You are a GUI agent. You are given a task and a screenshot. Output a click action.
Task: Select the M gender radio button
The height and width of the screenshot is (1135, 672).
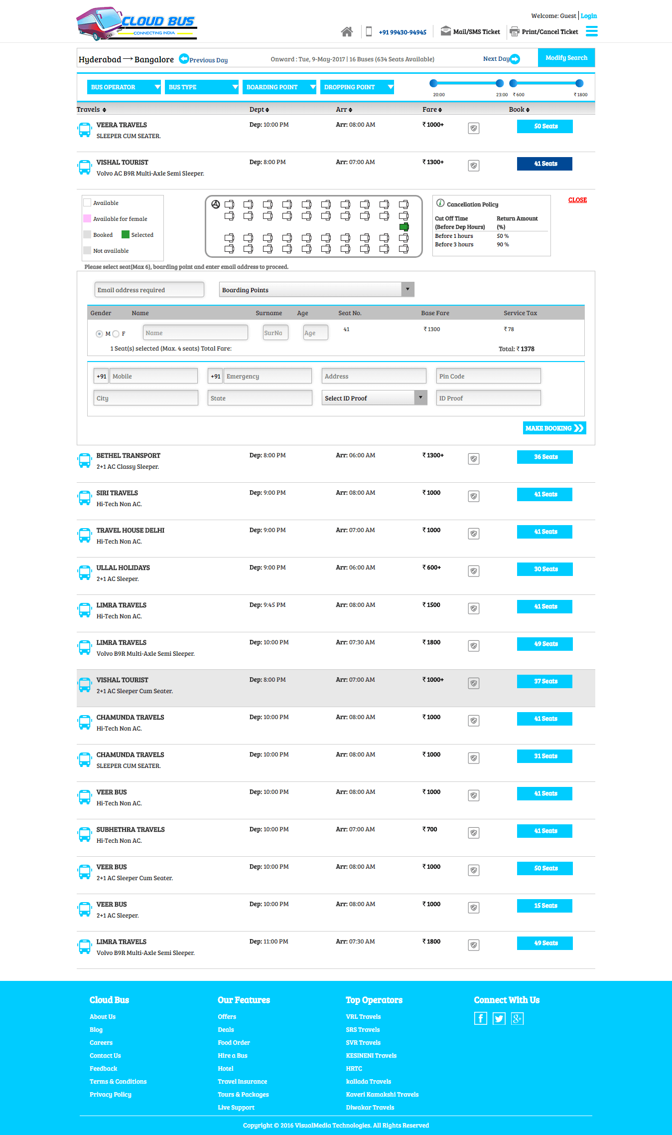coord(99,334)
